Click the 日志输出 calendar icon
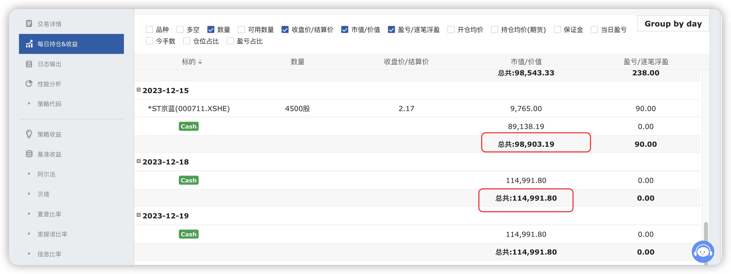This screenshot has height=274, width=731. coord(29,64)
